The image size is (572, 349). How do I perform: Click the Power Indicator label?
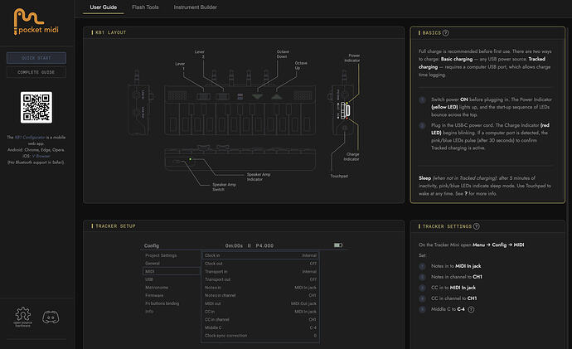[x=352, y=58]
